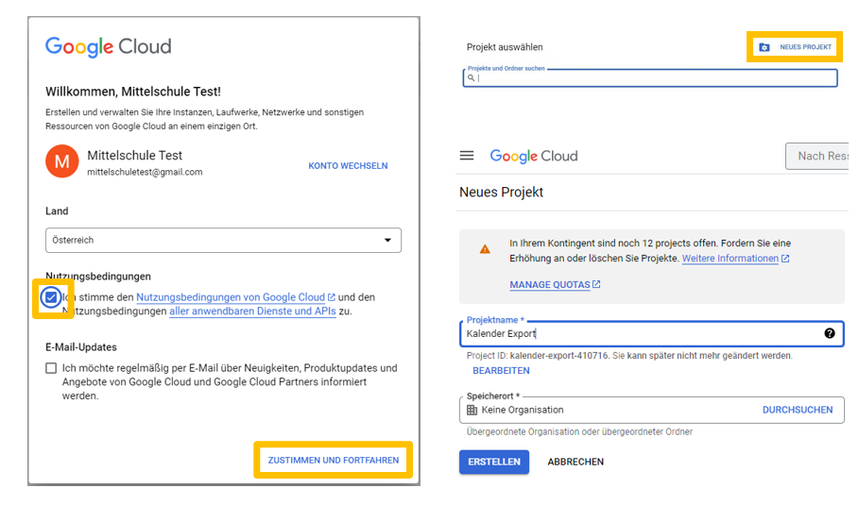Click DURCHSUCHEN to browse storage location
Viewport: 859px width, 505px height.
click(x=798, y=410)
